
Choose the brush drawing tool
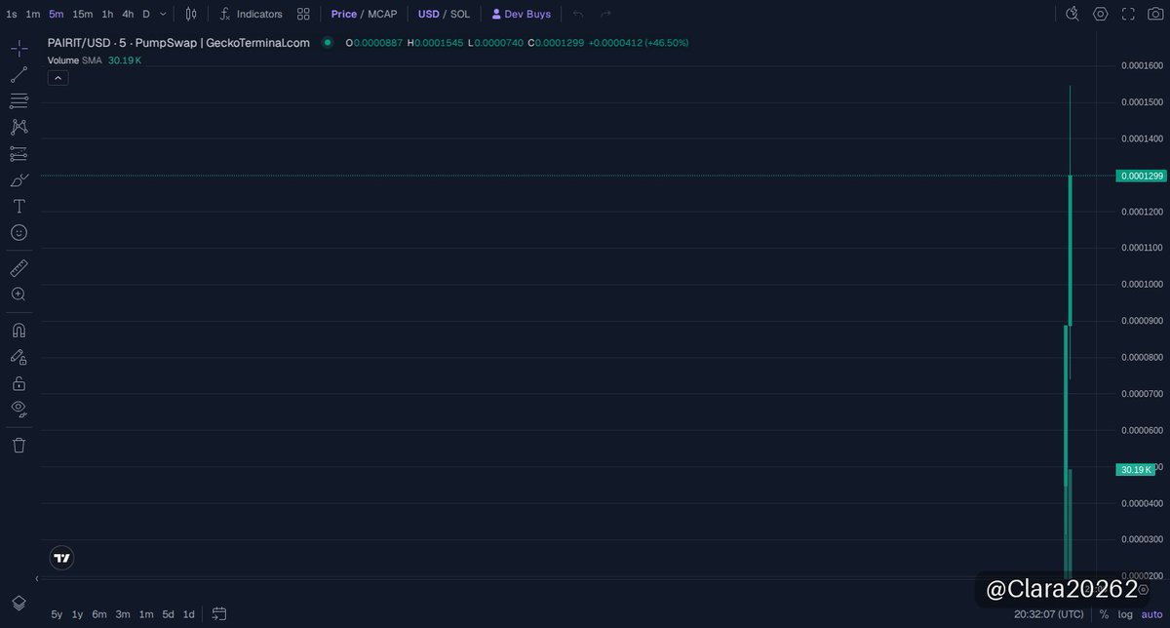pos(19,180)
